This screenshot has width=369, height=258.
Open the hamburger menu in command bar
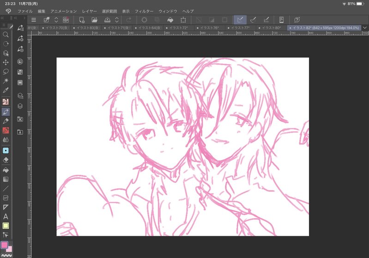point(34,20)
